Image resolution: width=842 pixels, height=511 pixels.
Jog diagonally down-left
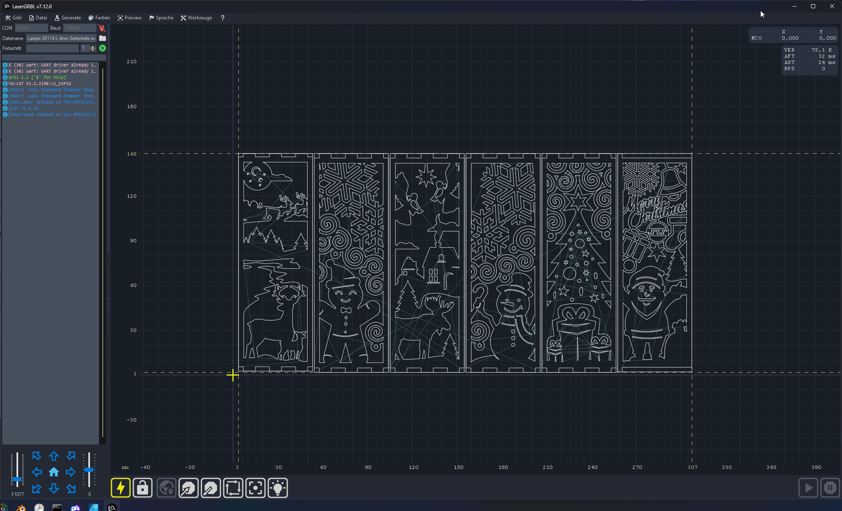(37, 489)
